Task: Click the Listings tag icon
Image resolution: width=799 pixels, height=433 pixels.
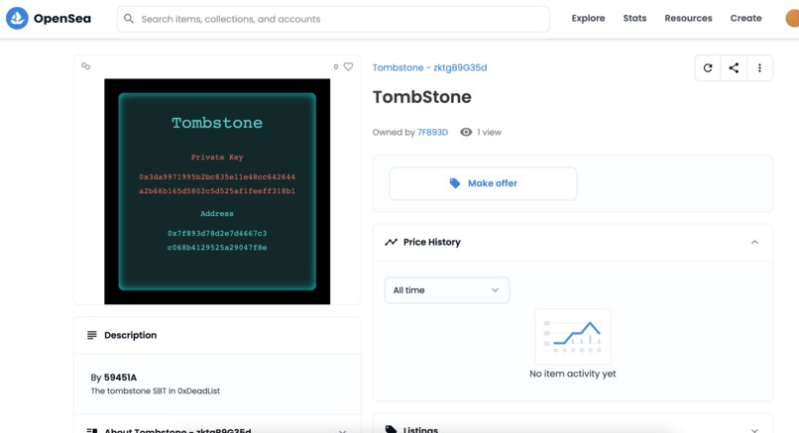Action: coord(391,430)
